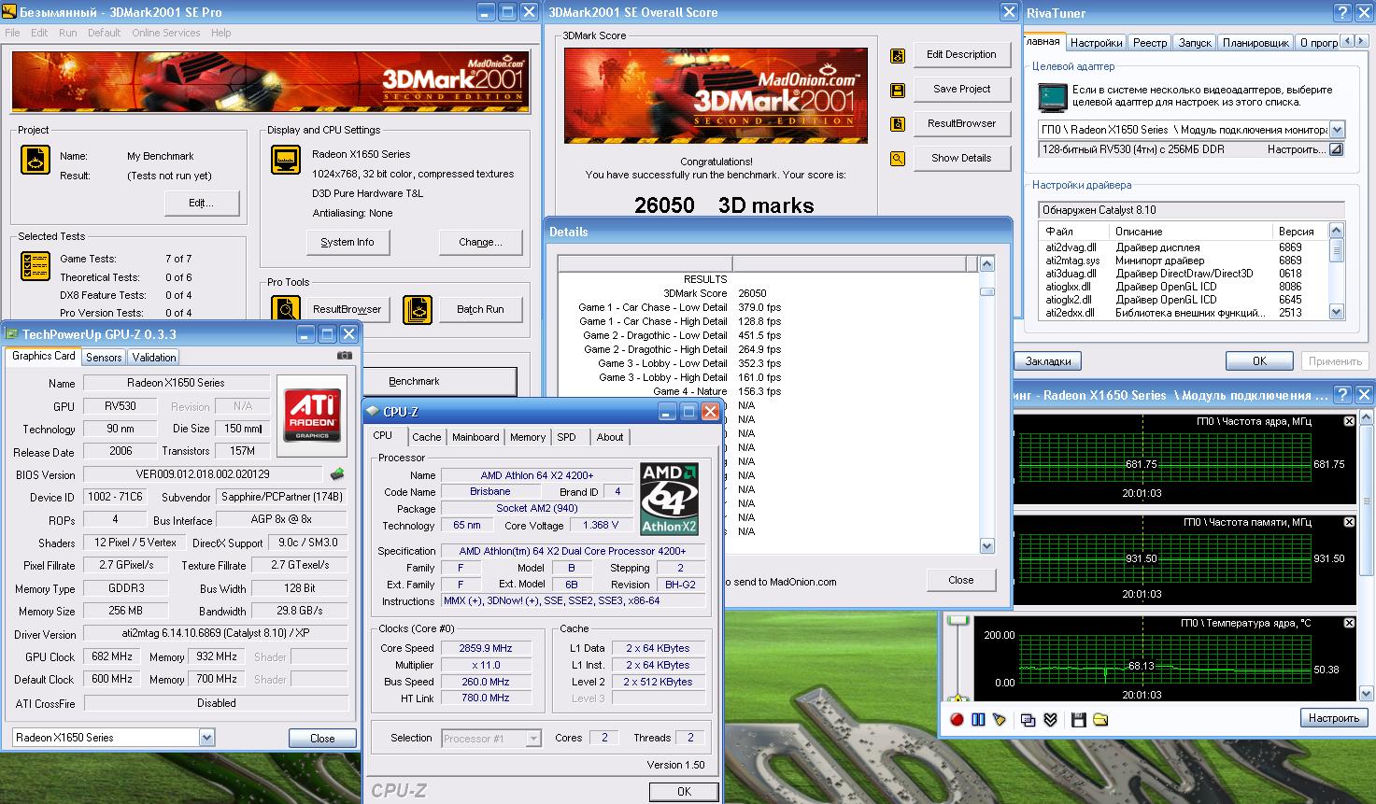Click down arrow of Details results scrollbar
This screenshot has width=1376, height=804.
986,545
